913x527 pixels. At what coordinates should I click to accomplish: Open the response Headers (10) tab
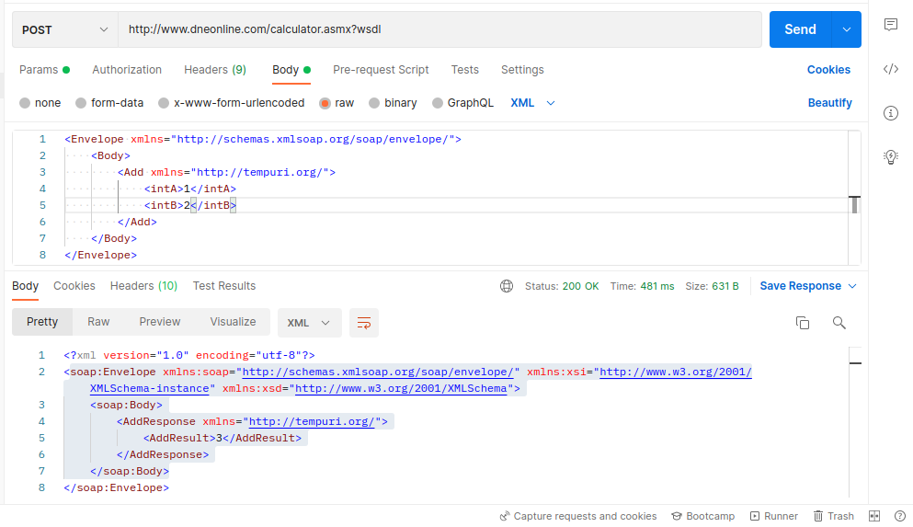(143, 286)
